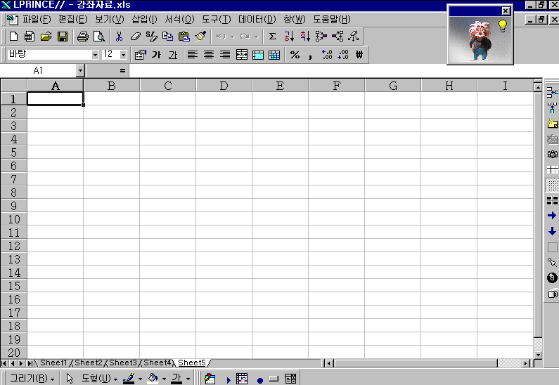
Task: Click the Korean Won currency icon
Action: [x=359, y=55]
